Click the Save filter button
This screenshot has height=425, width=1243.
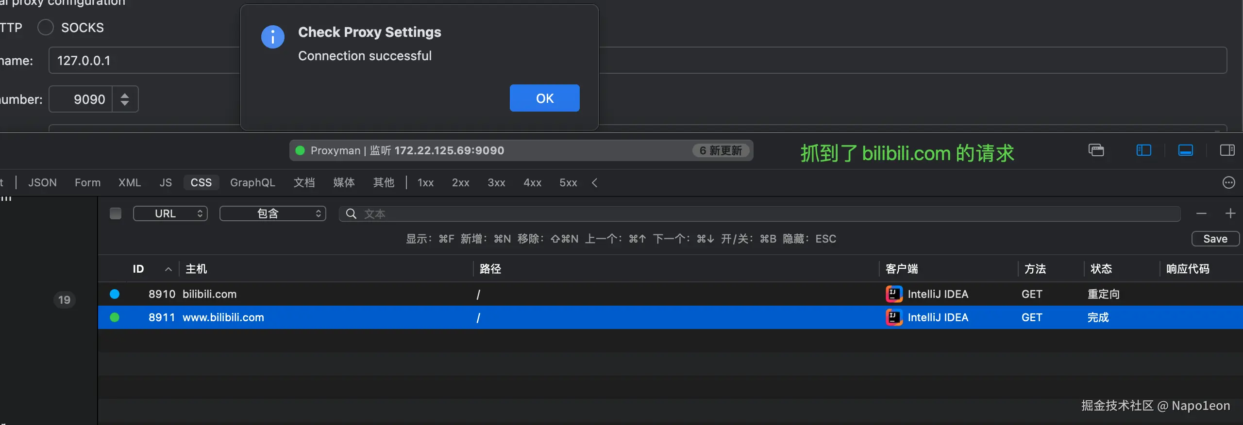click(1215, 239)
